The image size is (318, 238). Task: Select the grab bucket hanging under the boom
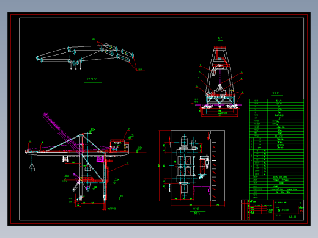click(x=32, y=167)
